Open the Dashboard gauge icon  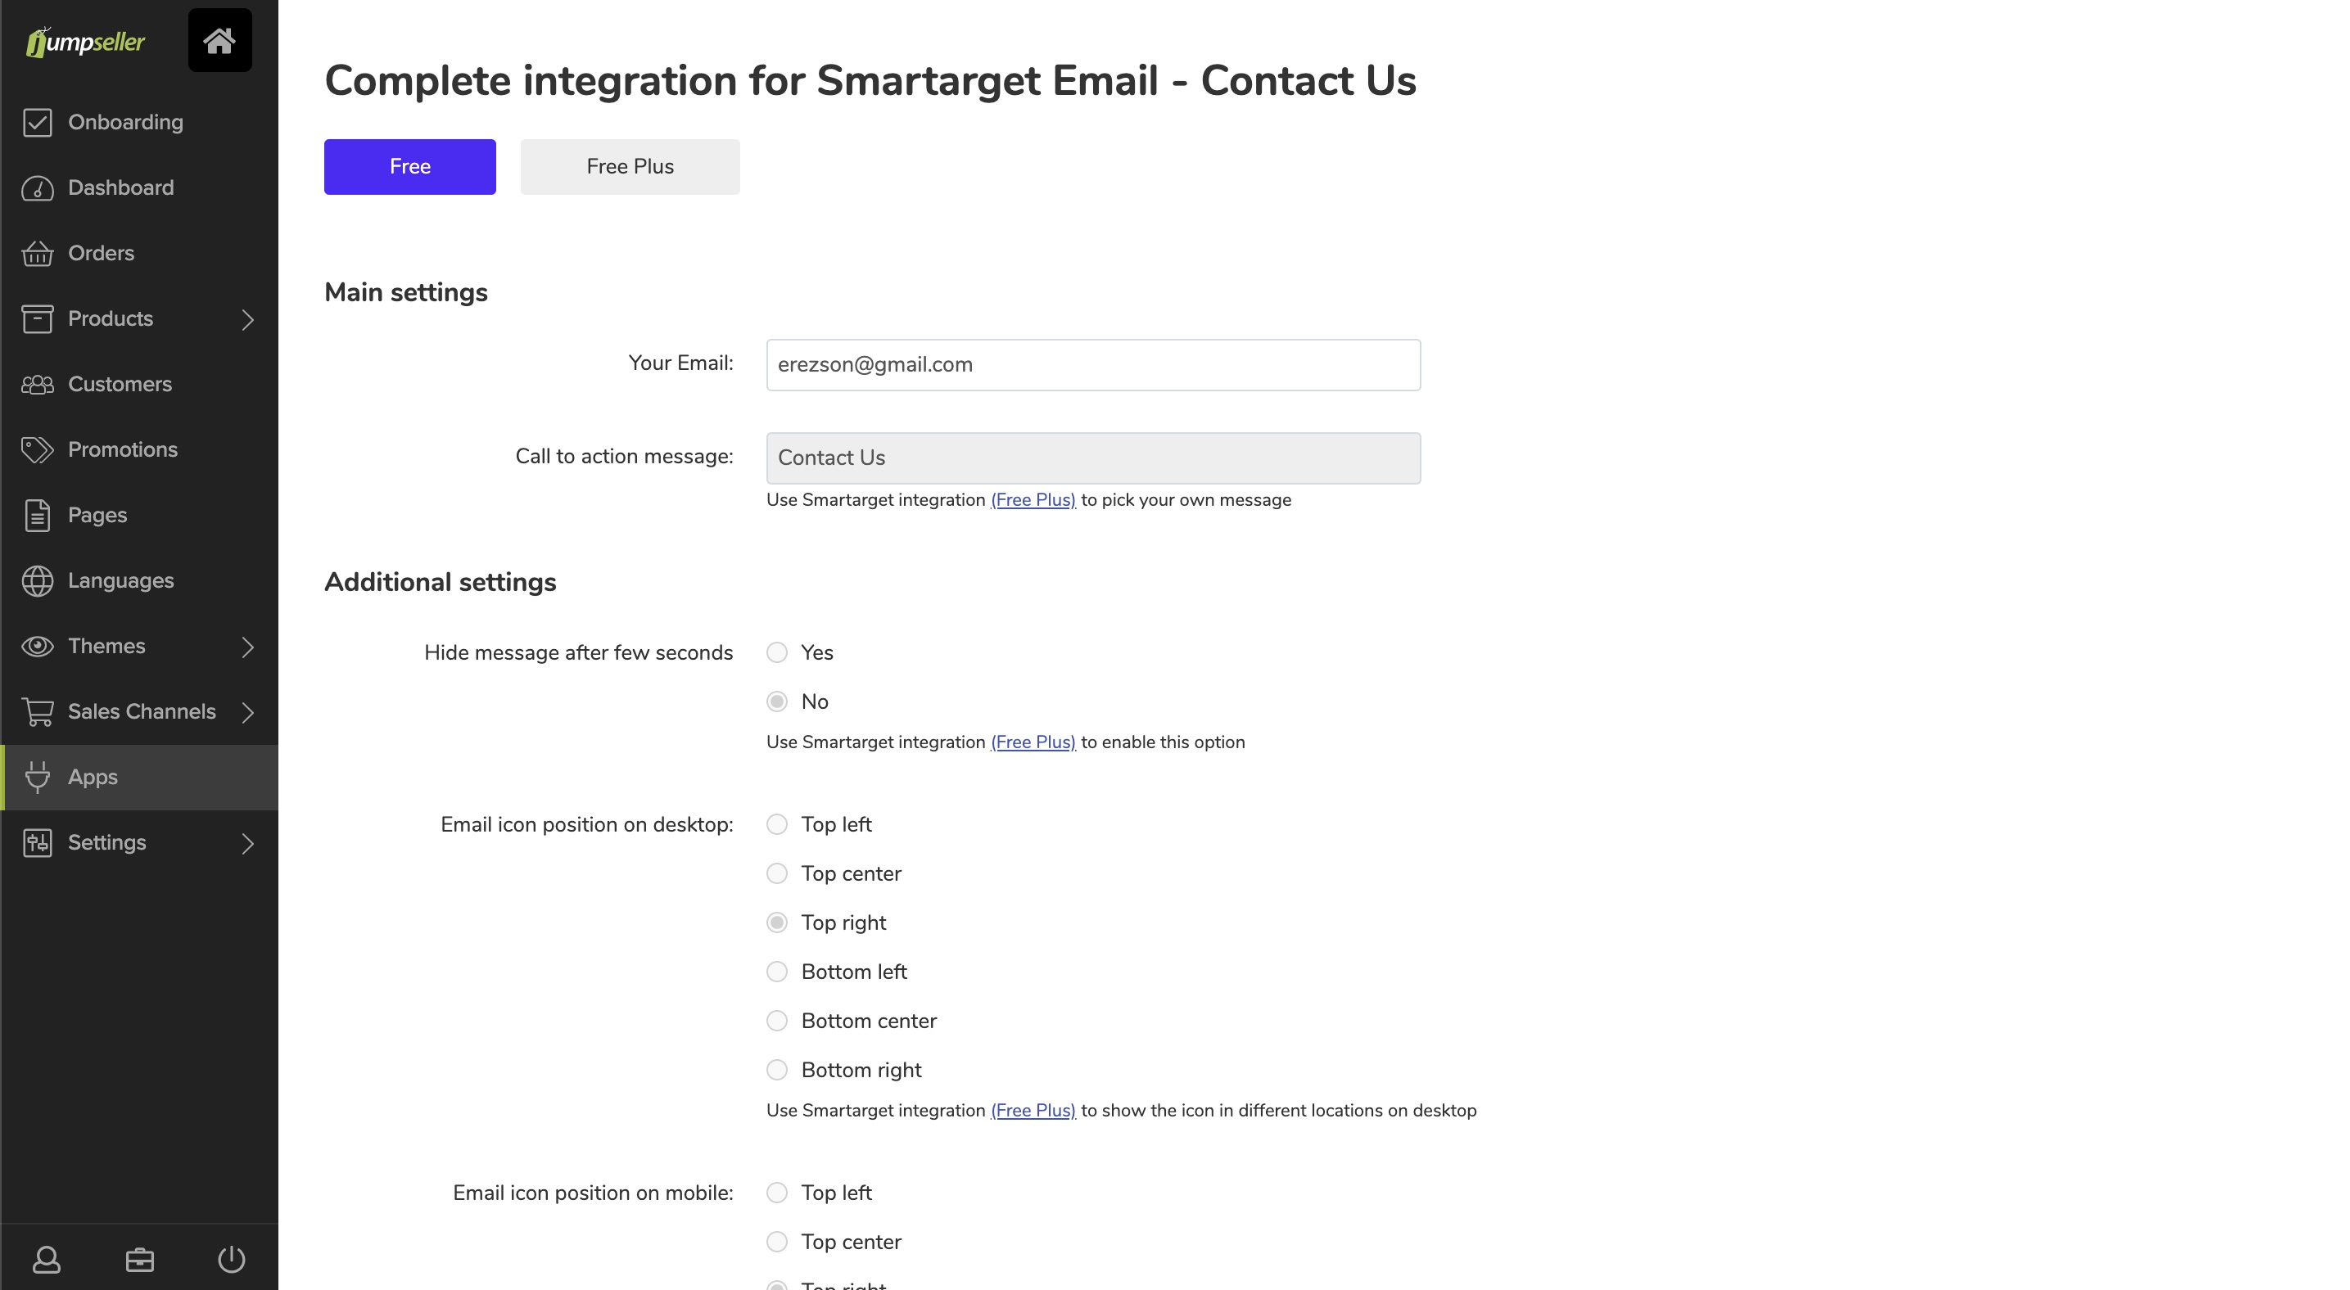(x=38, y=187)
